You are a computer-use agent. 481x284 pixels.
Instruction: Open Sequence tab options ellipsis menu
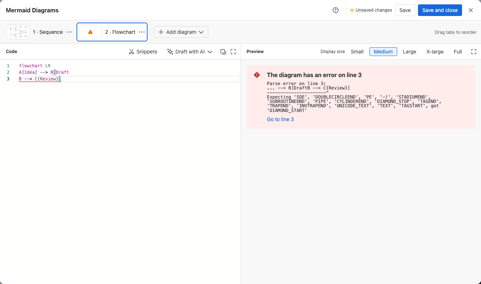point(69,32)
